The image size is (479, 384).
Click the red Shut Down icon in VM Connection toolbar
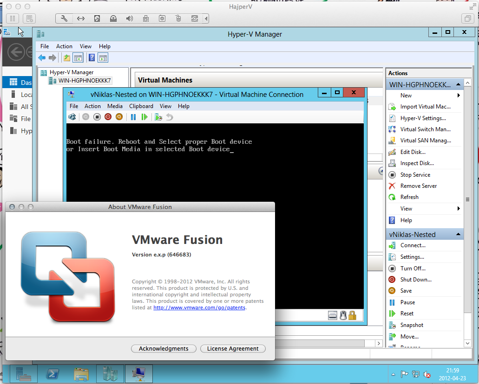[108, 117]
